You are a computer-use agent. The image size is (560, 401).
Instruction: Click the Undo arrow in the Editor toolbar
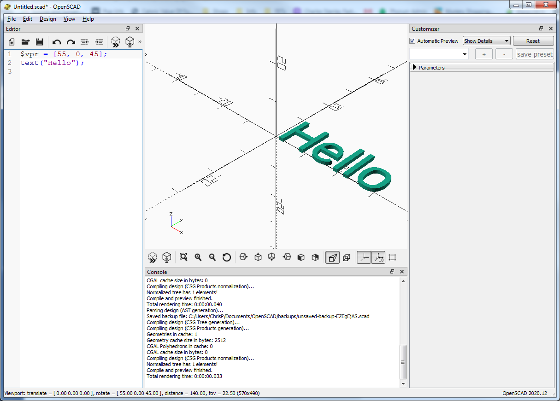[x=56, y=42]
